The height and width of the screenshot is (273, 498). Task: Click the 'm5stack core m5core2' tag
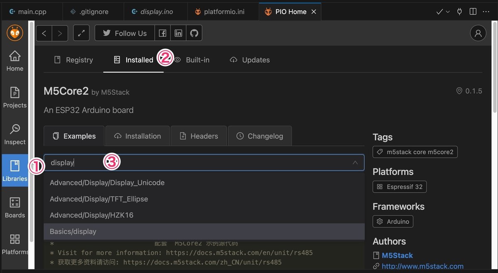pos(415,152)
